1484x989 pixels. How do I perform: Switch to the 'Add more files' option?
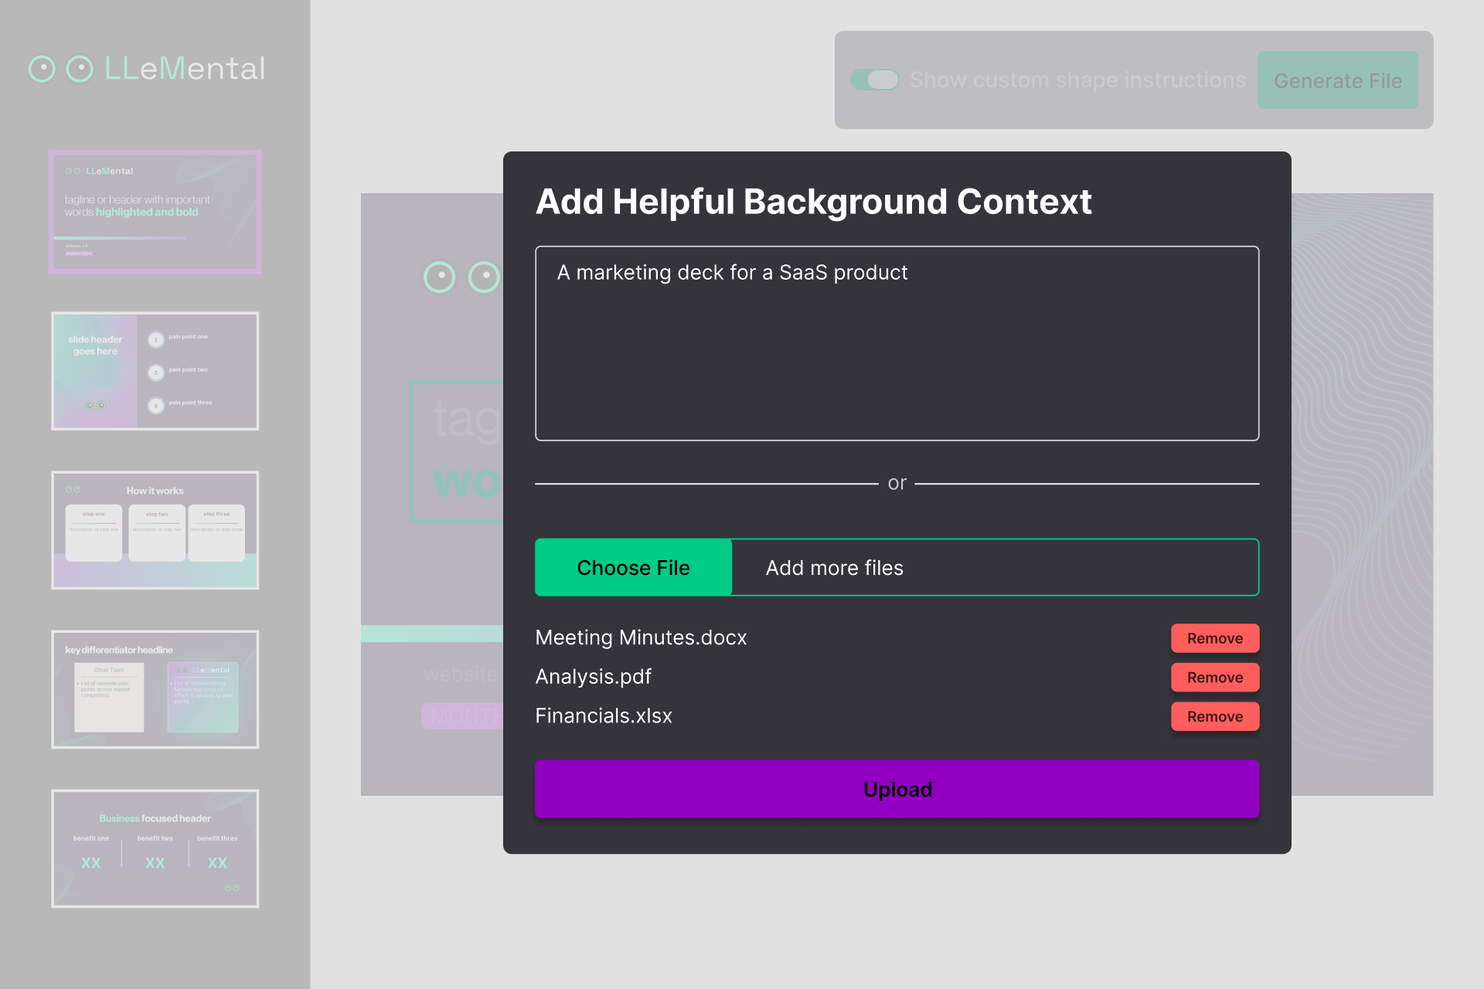(x=835, y=567)
